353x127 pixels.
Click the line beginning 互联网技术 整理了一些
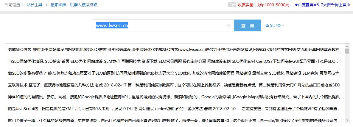click(x=173, y=85)
